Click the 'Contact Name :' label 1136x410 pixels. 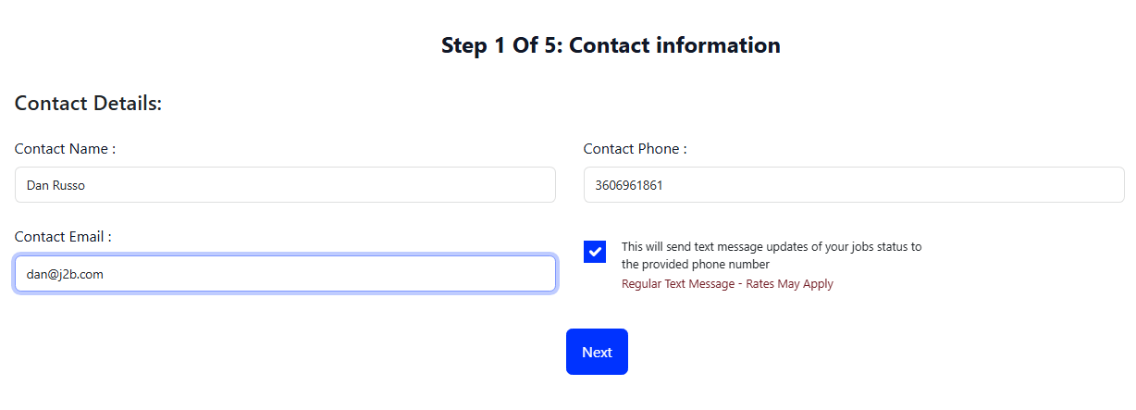coord(65,148)
